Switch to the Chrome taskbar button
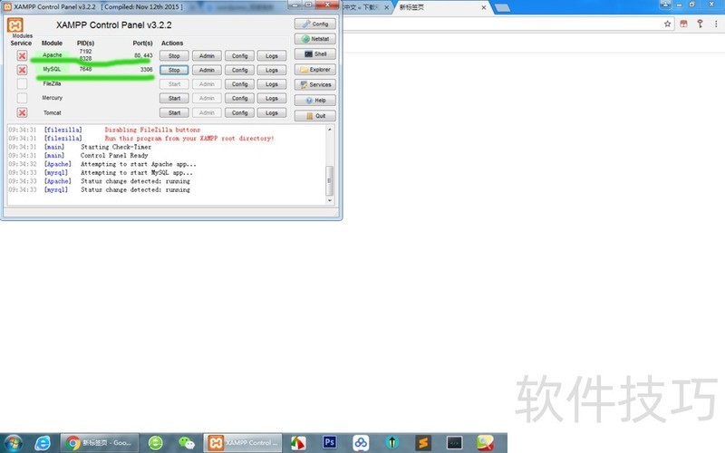 coord(100,443)
